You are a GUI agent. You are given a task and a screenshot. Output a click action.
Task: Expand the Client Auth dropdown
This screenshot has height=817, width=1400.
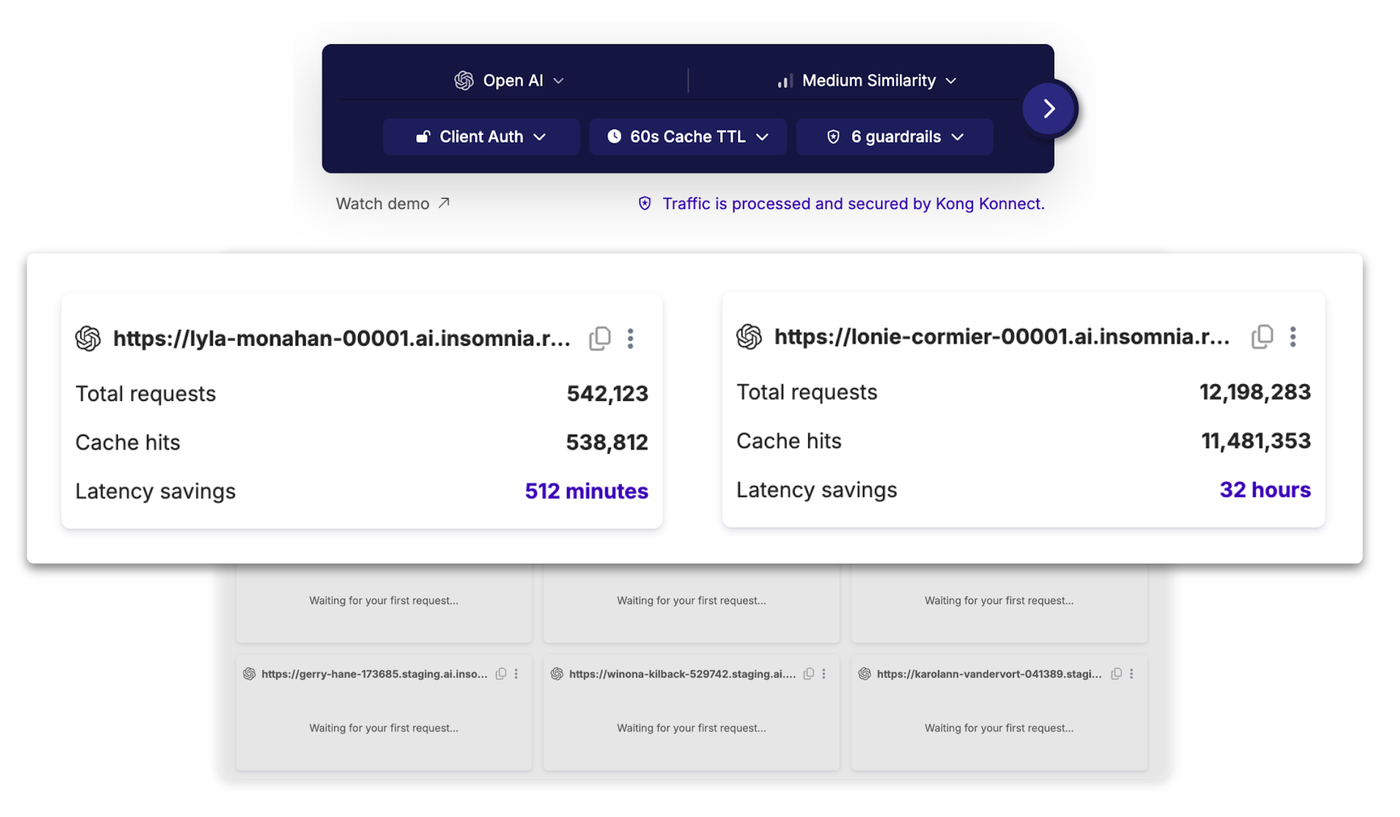481,137
